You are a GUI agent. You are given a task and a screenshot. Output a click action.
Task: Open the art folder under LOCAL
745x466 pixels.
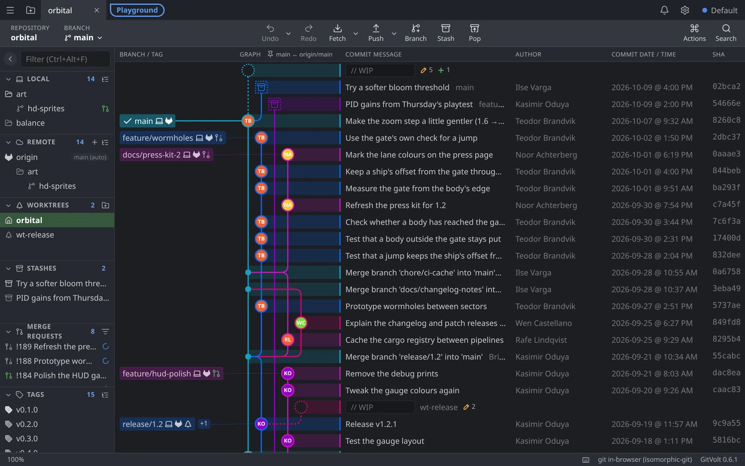[57, 94]
